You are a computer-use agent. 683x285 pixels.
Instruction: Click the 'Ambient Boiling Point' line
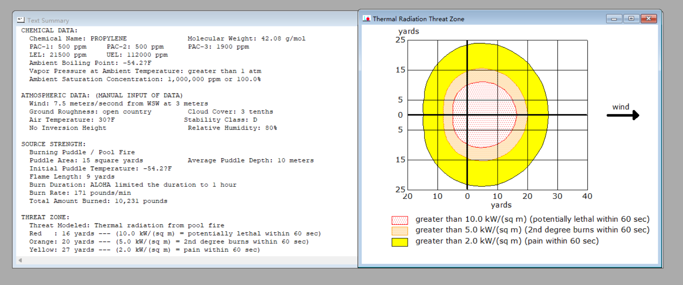click(90, 63)
